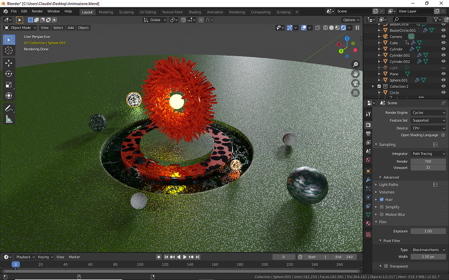Click the Blender logo menu icon

(5, 11)
